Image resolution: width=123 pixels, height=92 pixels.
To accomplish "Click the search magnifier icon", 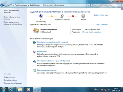I will tap(121, 5).
